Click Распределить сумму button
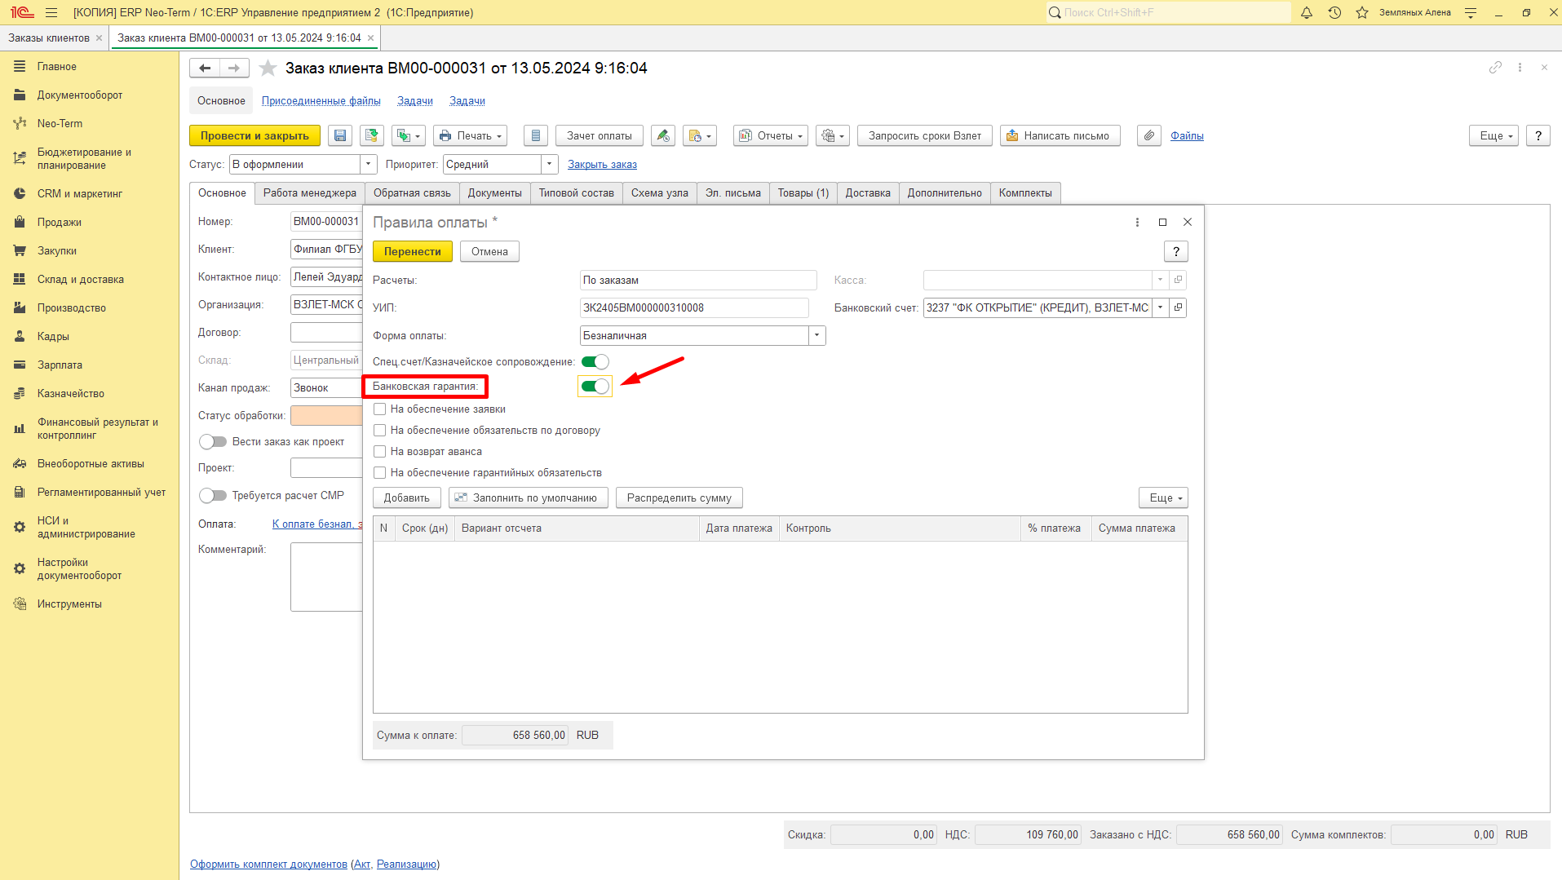Viewport: 1562px width, 880px height. [679, 498]
